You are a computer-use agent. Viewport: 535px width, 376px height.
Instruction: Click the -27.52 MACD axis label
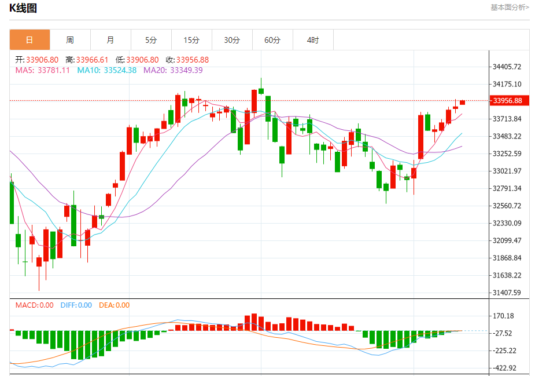[x=503, y=333]
